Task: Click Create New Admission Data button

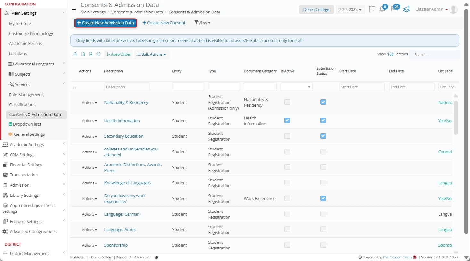Action: click(105, 23)
